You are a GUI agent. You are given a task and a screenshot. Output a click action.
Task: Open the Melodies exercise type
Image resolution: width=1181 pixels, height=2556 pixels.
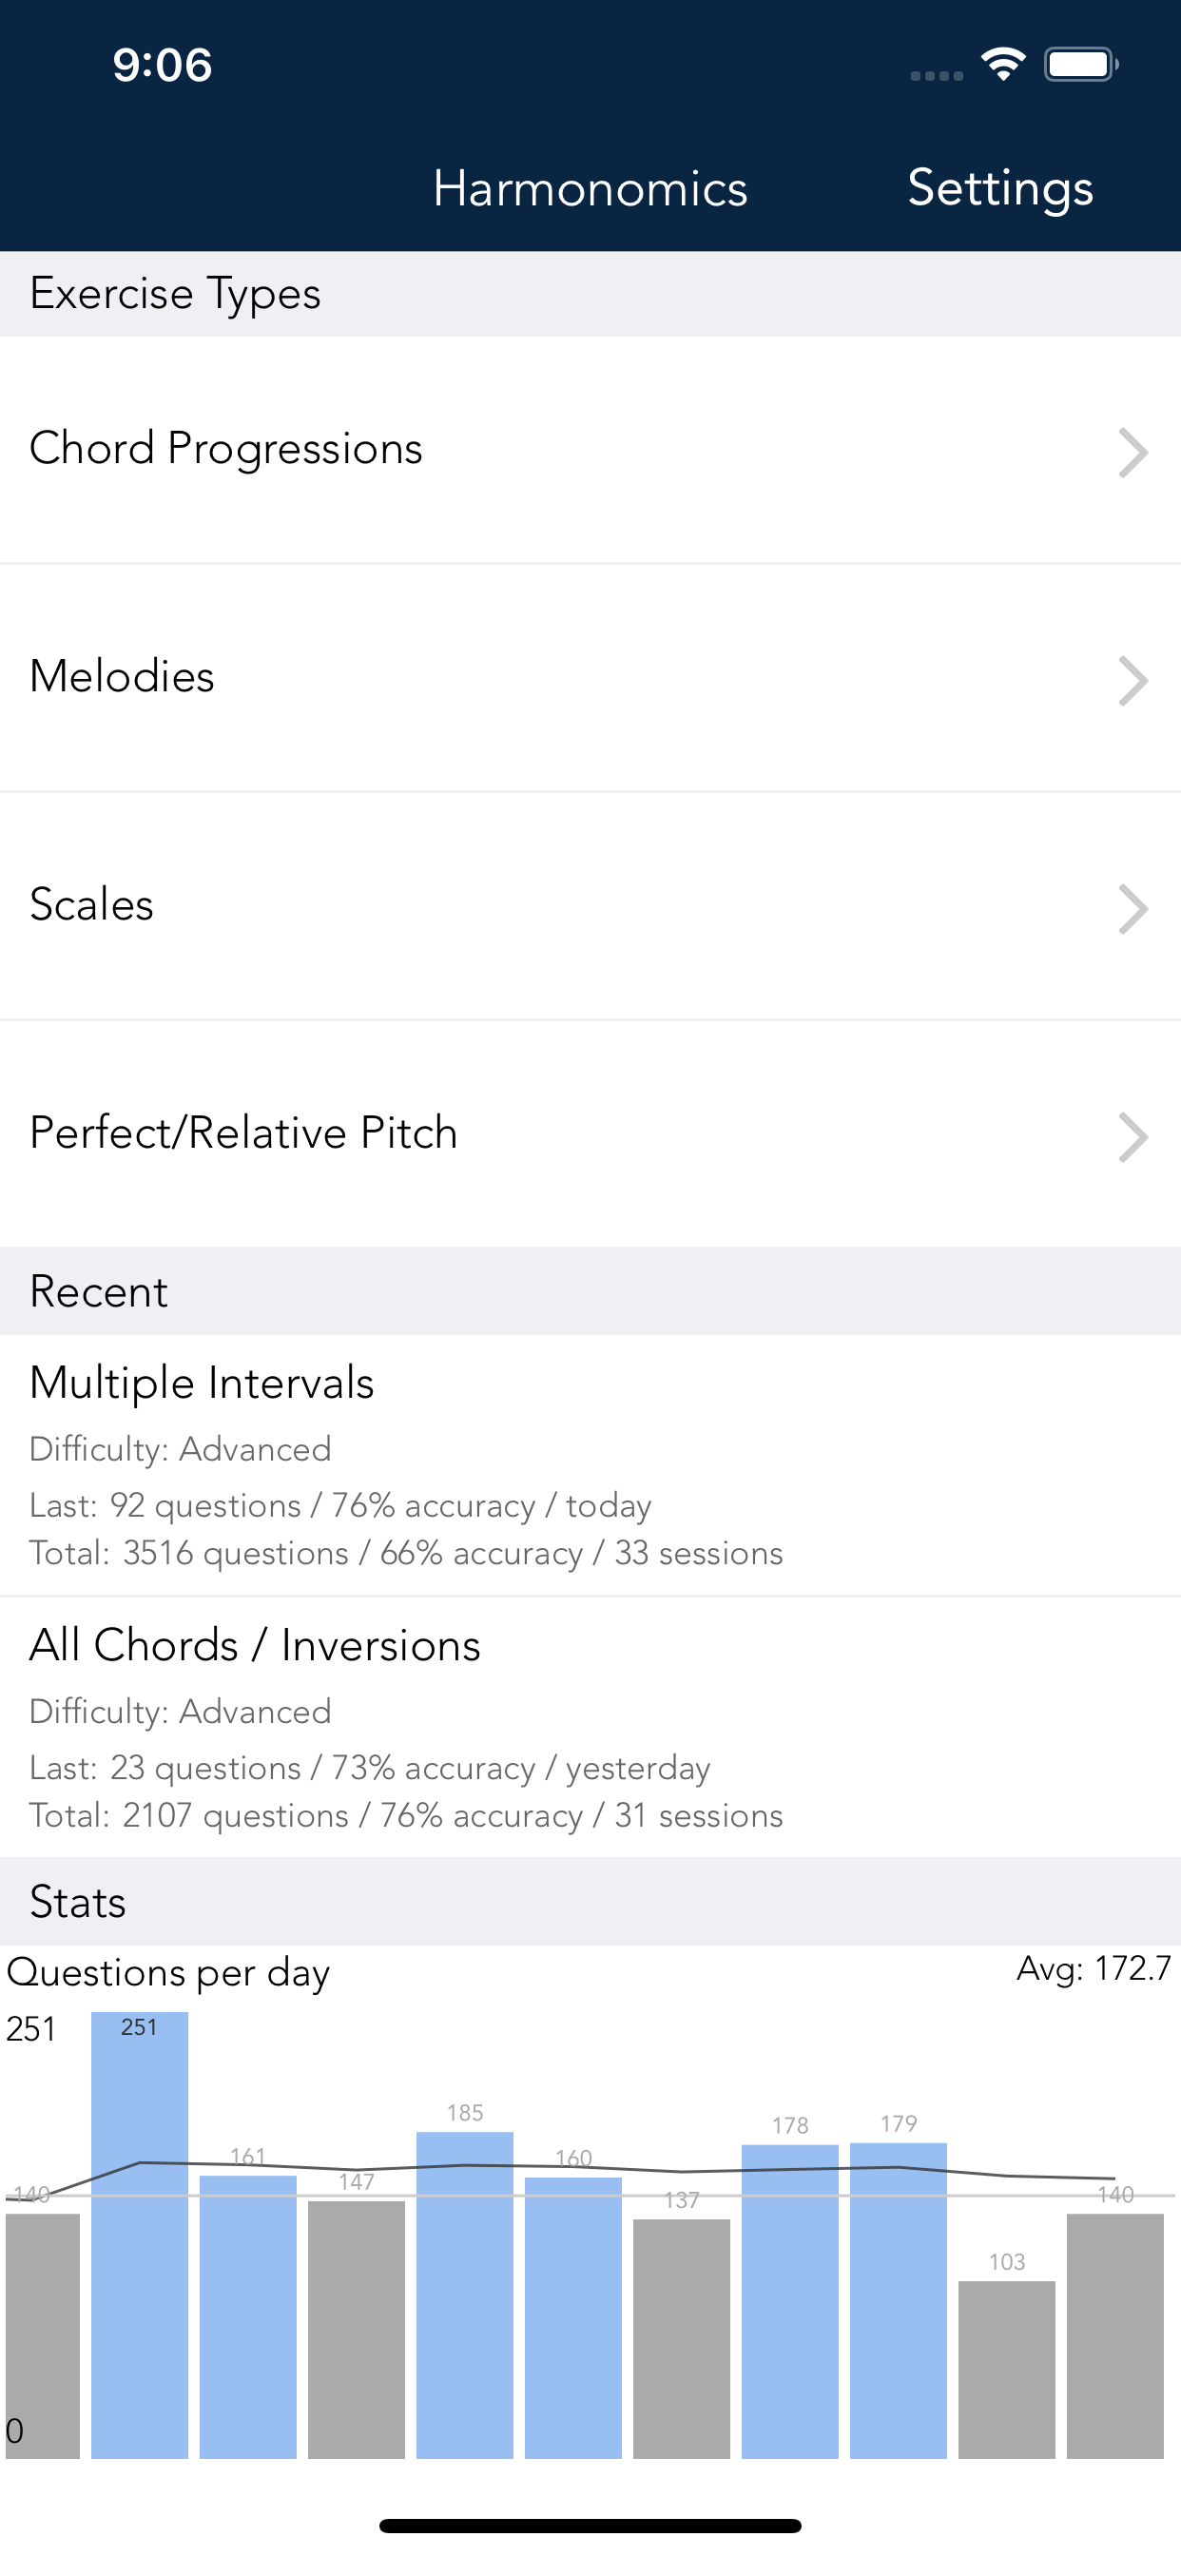(122, 677)
